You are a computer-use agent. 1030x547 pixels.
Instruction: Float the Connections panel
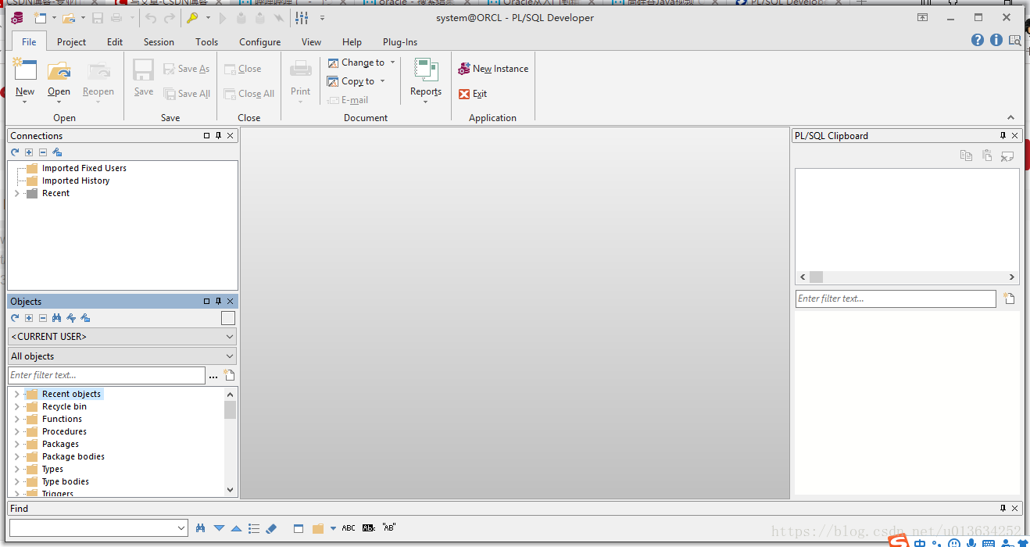coord(207,135)
